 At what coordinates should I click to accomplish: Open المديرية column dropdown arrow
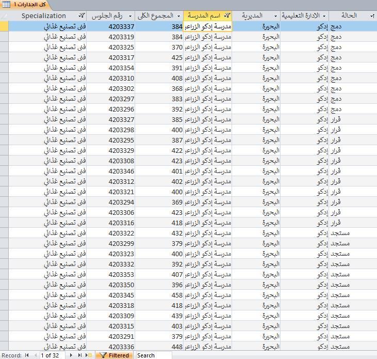point(275,16)
